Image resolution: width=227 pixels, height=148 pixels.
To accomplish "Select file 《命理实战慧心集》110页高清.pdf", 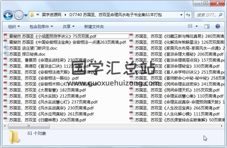I will tap(177, 96).
